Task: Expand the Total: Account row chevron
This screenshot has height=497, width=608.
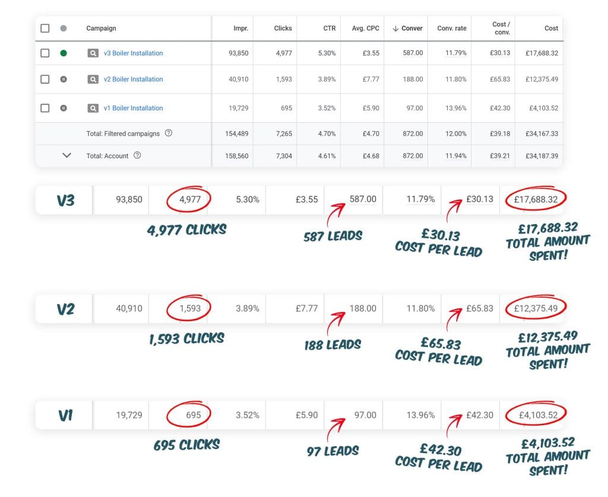Action: click(66, 155)
